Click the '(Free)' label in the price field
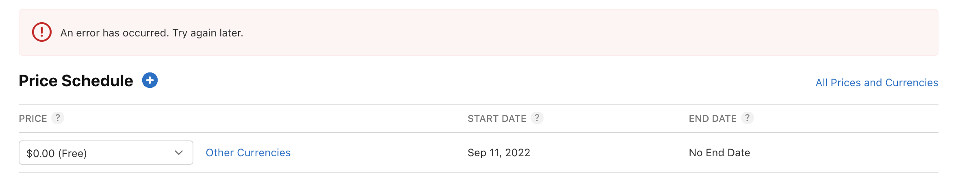 coord(73,153)
